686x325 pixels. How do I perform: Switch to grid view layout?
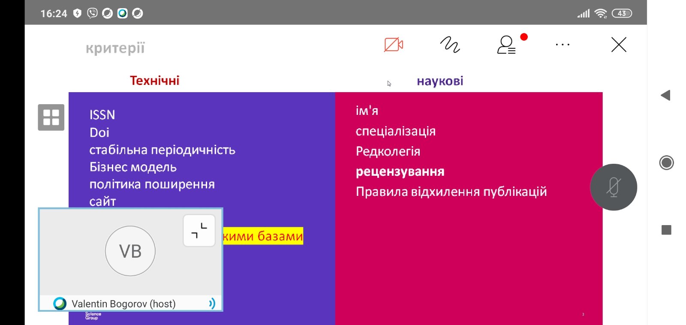51,117
